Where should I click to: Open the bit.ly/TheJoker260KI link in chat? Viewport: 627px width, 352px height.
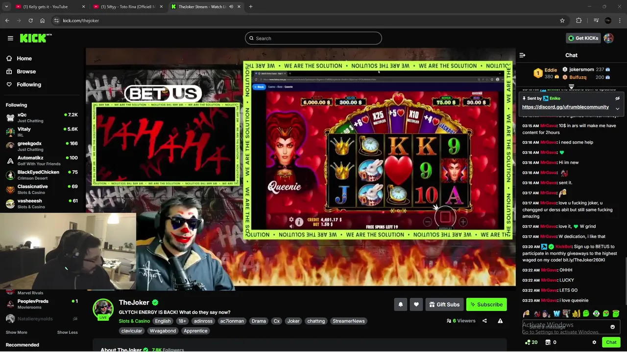(x=580, y=260)
